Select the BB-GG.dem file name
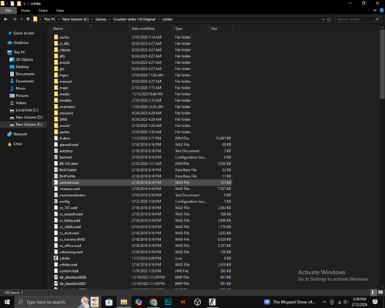 pyautogui.click(x=69, y=163)
